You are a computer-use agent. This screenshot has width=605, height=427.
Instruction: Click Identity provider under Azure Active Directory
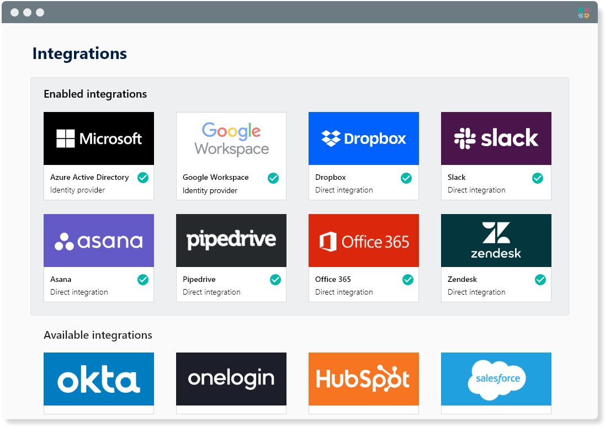(x=77, y=190)
